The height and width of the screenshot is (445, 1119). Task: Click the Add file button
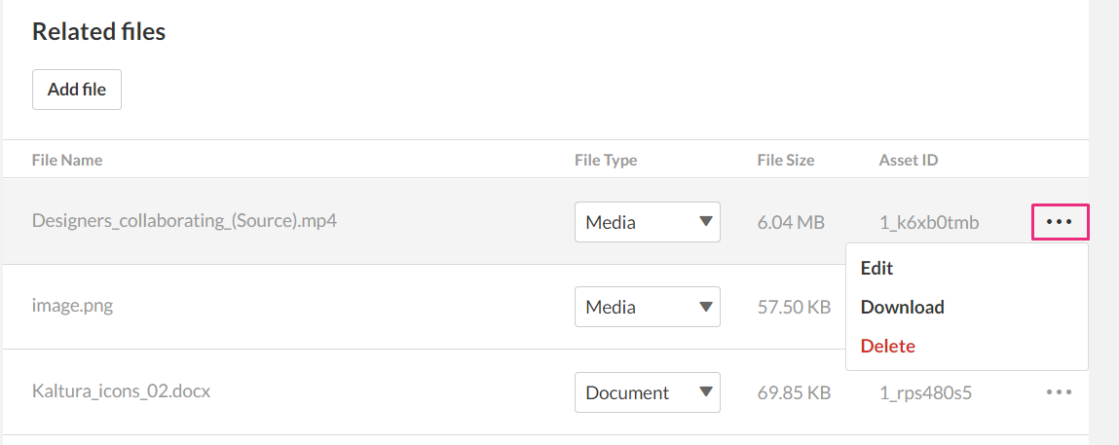click(76, 90)
